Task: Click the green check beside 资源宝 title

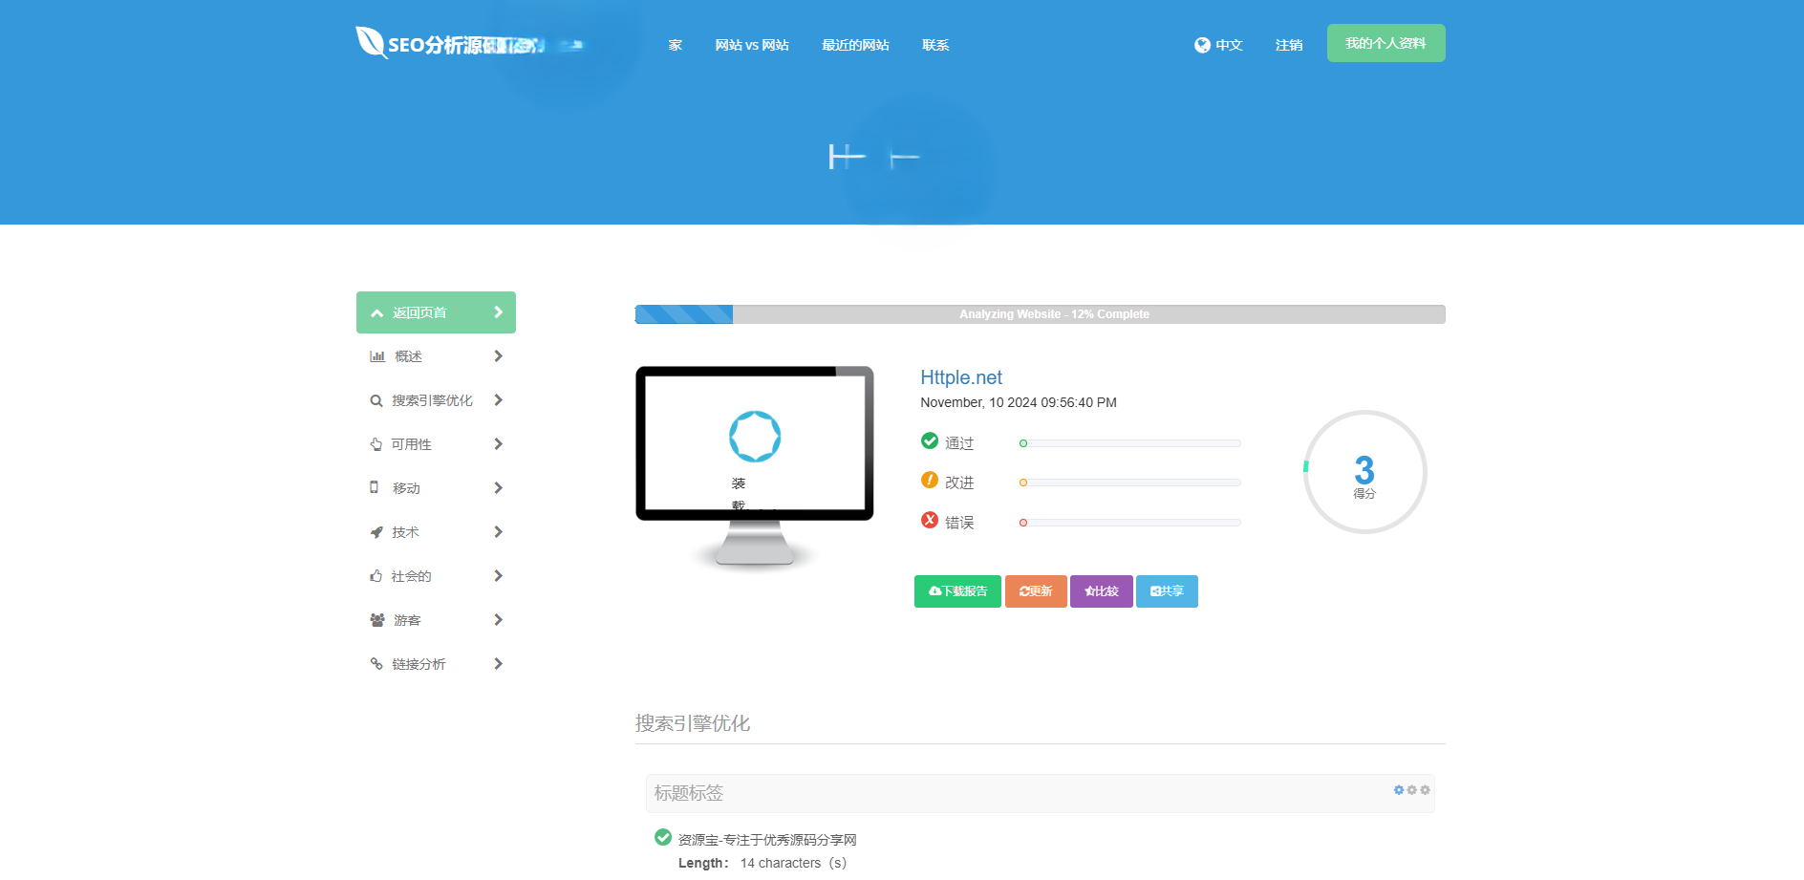Action: point(663,837)
